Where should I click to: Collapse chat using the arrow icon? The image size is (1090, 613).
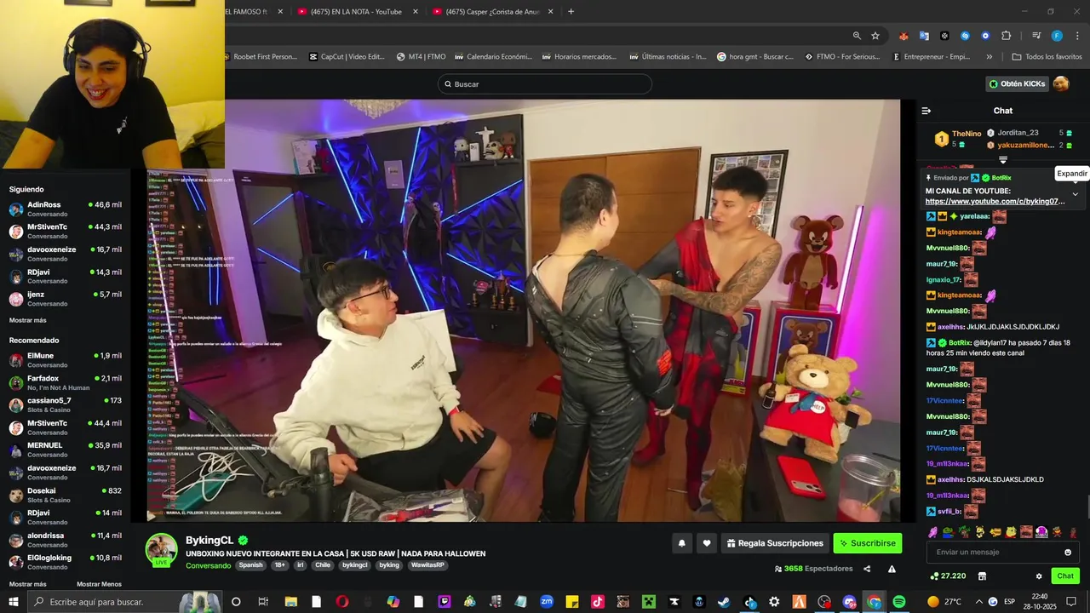pyautogui.click(x=926, y=111)
